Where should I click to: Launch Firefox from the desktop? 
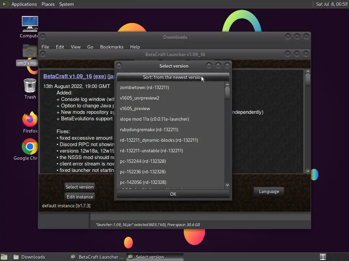click(30, 122)
